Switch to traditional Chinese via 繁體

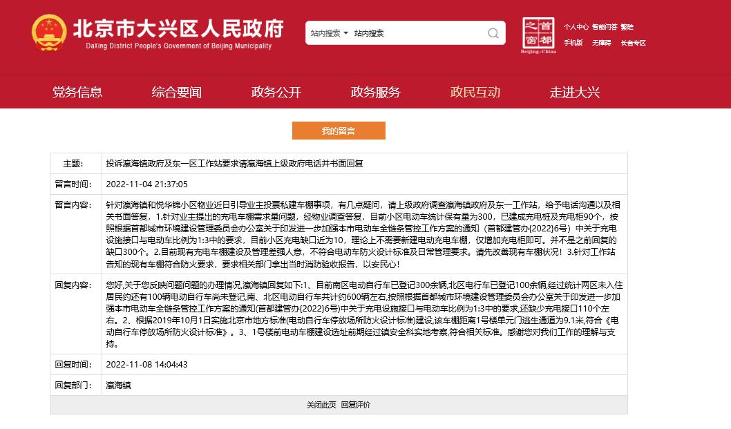click(627, 28)
